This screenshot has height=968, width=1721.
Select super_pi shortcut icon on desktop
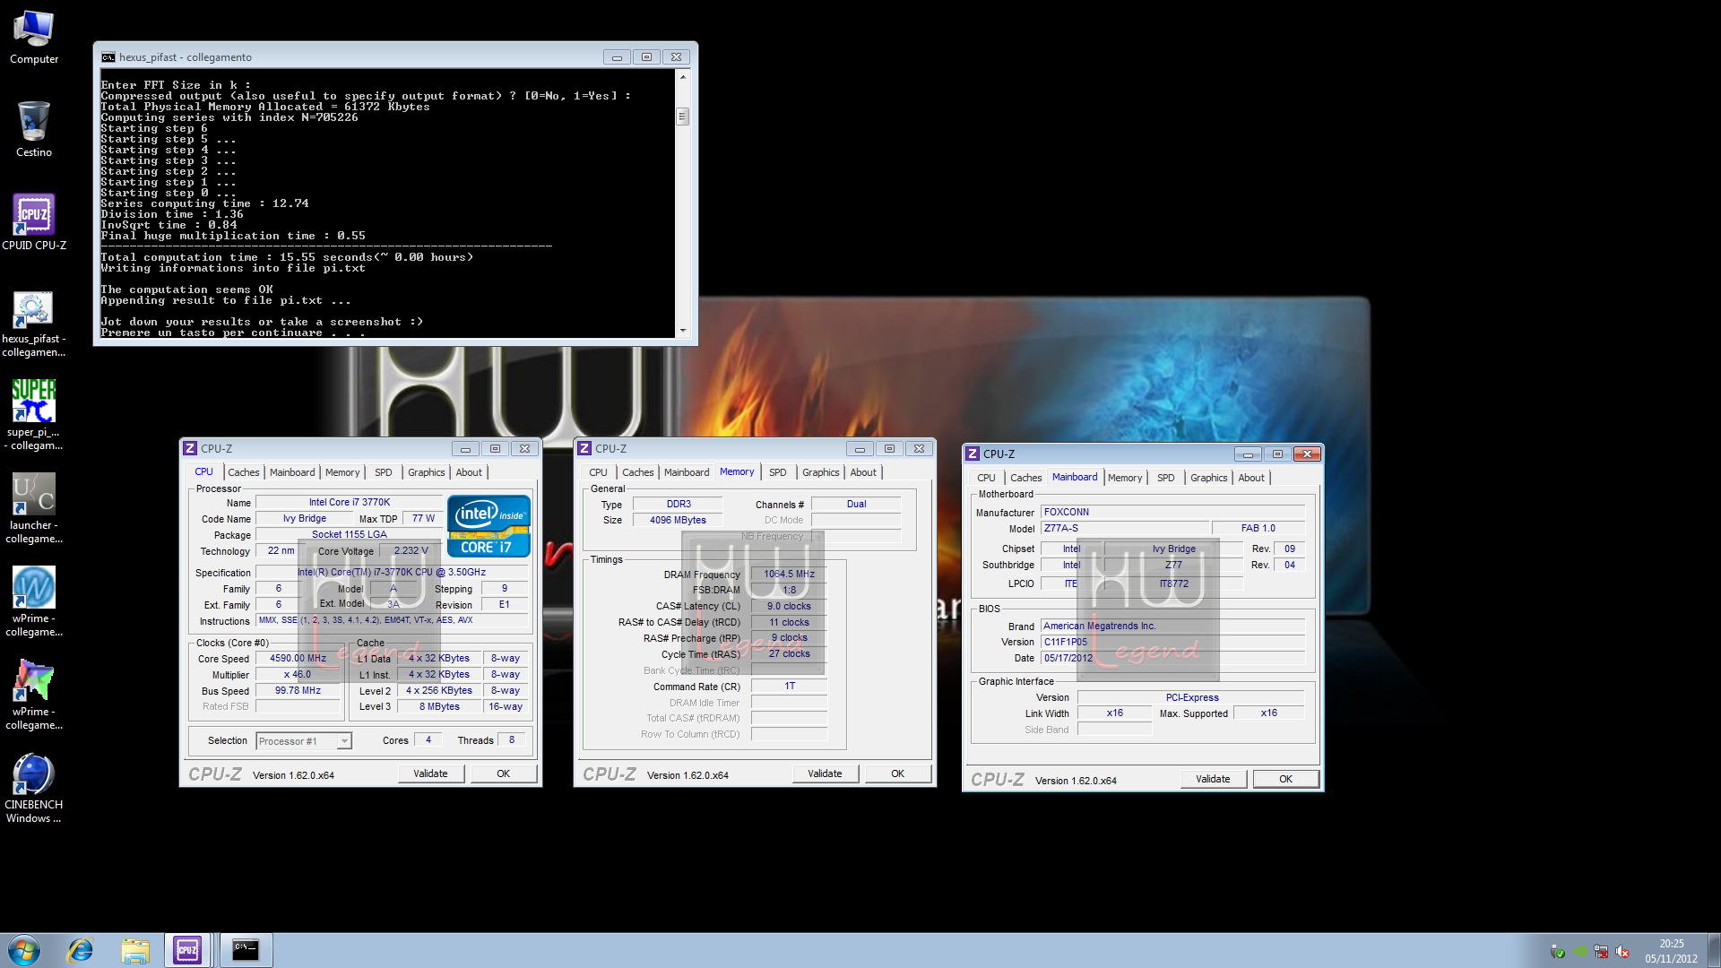click(34, 414)
